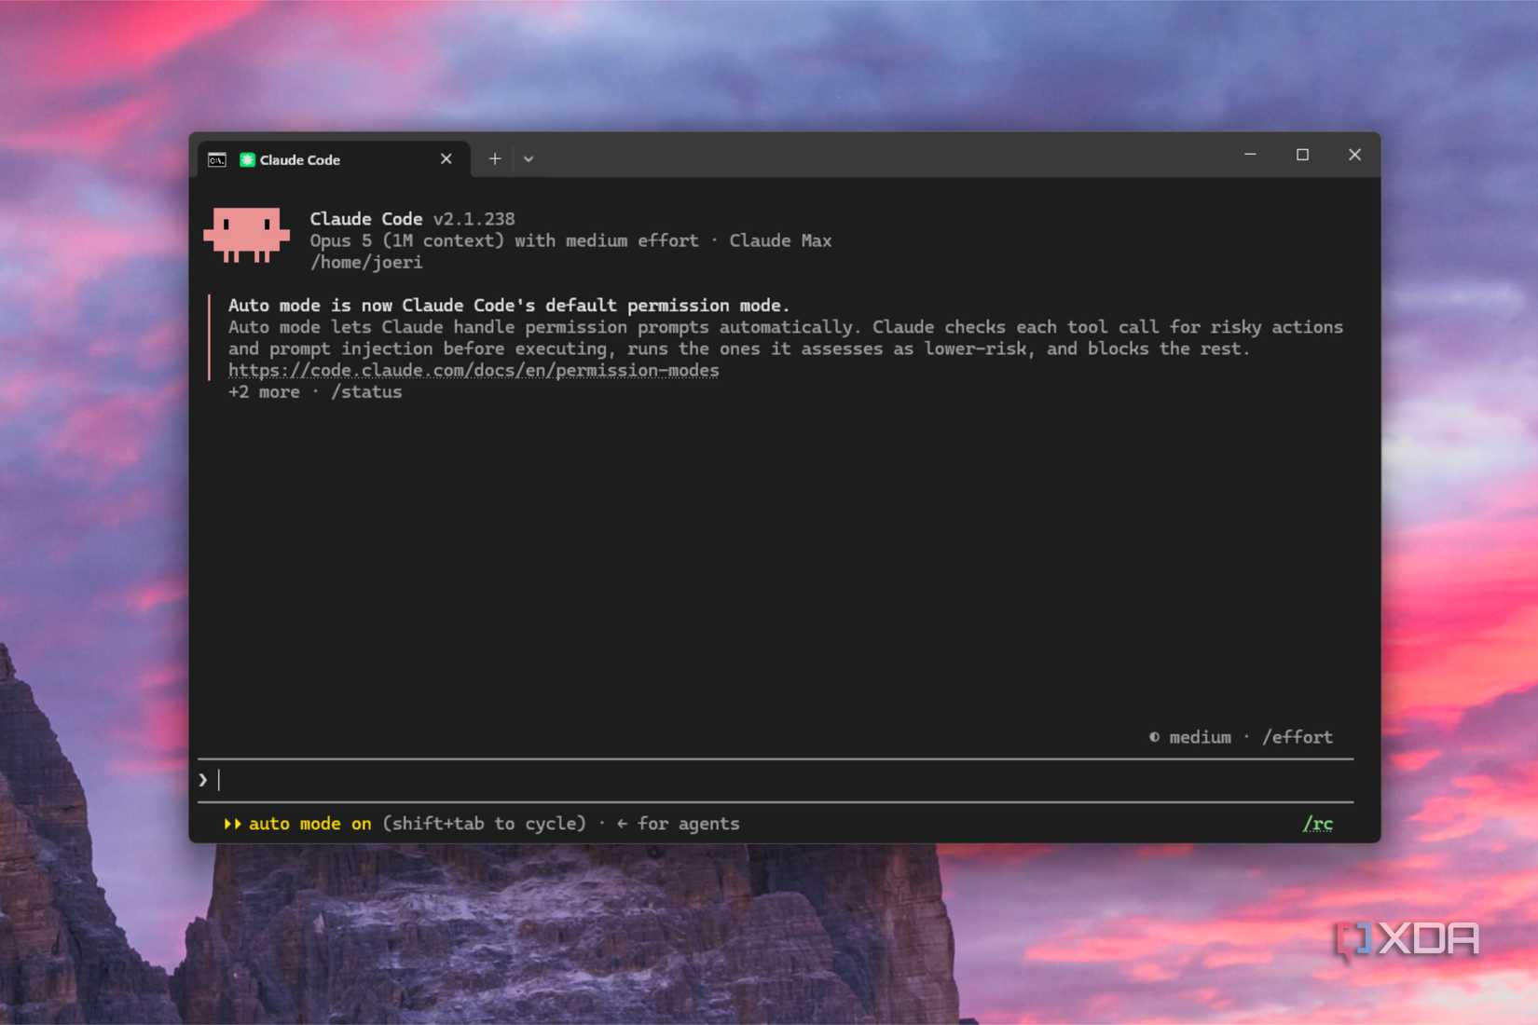Image resolution: width=1538 pixels, height=1025 pixels.
Task: Click the auto mode double-arrow icon
Action: click(x=232, y=824)
